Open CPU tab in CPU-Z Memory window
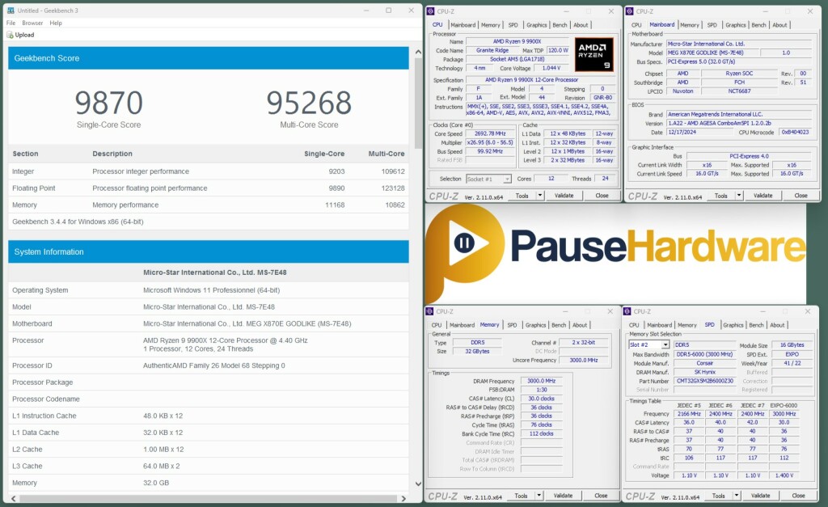The height and width of the screenshot is (507, 828). pyautogui.click(x=436, y=325)
